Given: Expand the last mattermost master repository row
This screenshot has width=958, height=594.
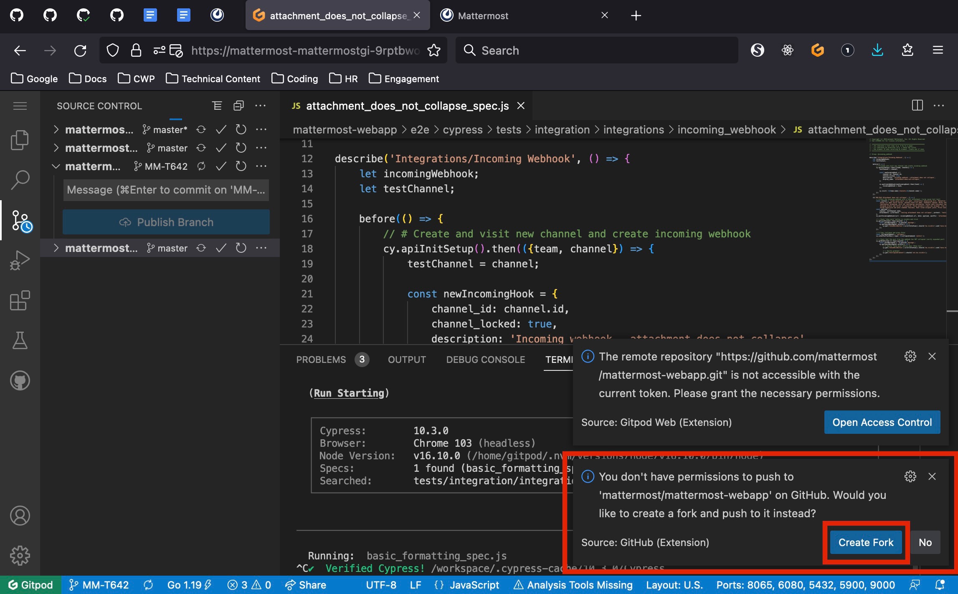Looking at the screenshot, I should pyautogui.click(x=56, y=248).
